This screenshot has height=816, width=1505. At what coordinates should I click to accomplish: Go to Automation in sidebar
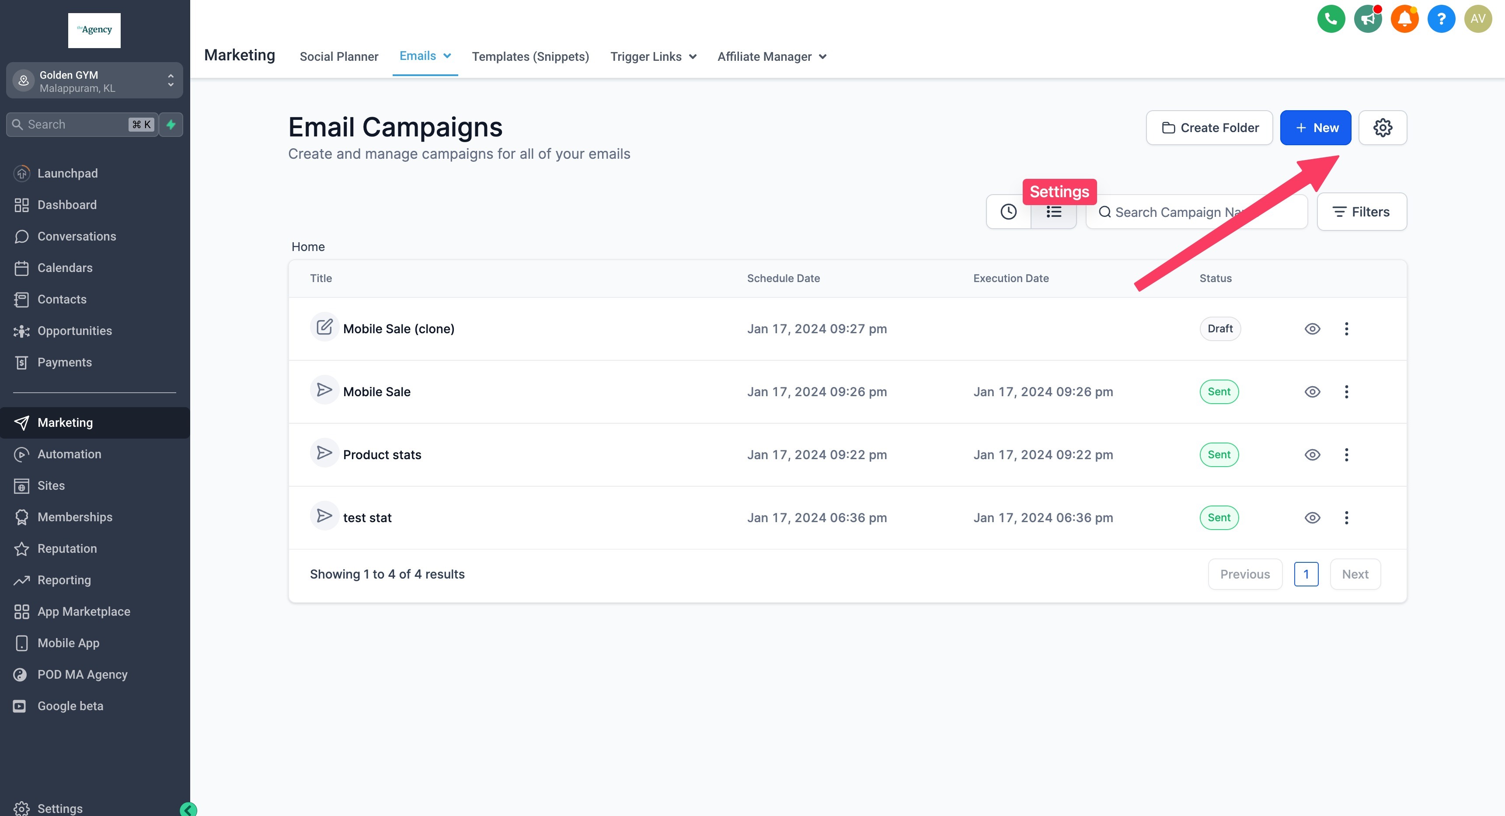[x=69, y=454]
